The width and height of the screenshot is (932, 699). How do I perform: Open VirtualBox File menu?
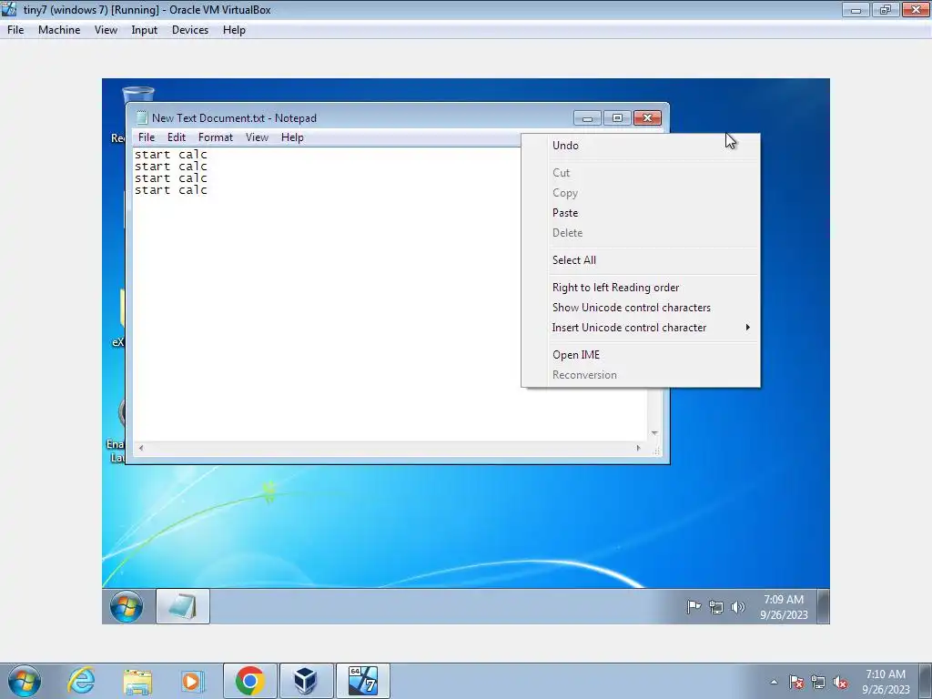[x=15, y=30]
